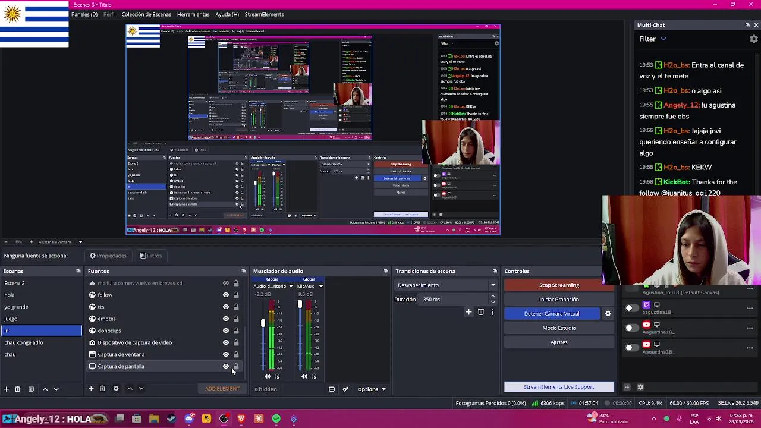Switch the audio mixer layout icon
This screenshot has width=761, height=428.
332,389
